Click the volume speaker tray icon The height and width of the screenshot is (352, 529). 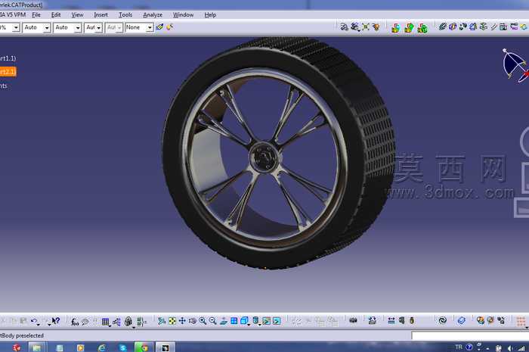pos(510,348)
